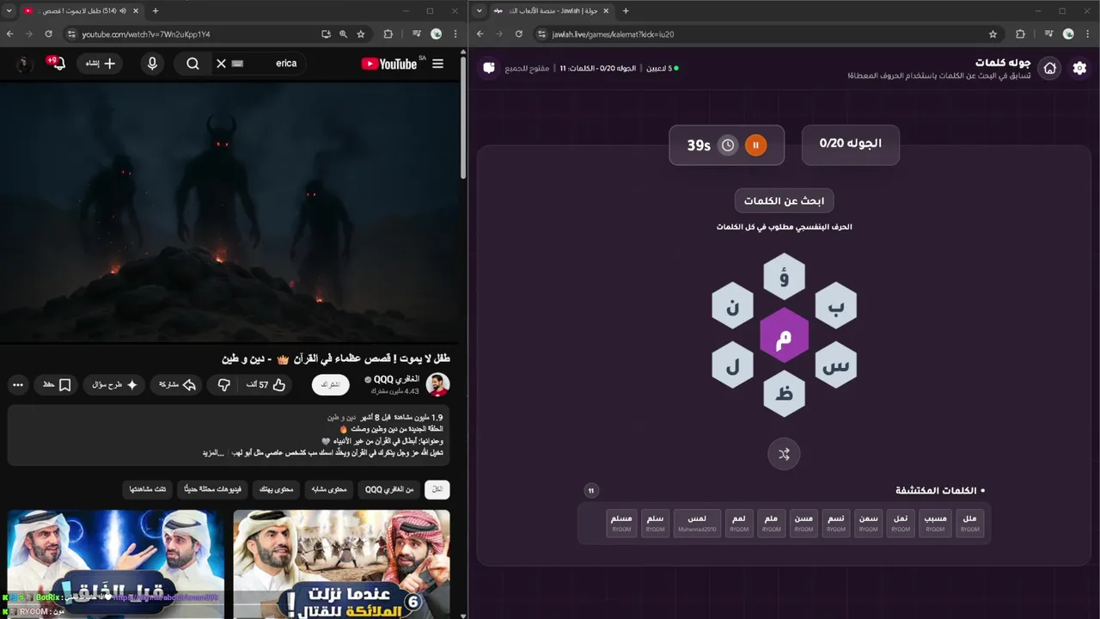Open zoom magnifier icon in YouTube address bar
This screenshot has height=619, width=1100.
click(343, 34)
